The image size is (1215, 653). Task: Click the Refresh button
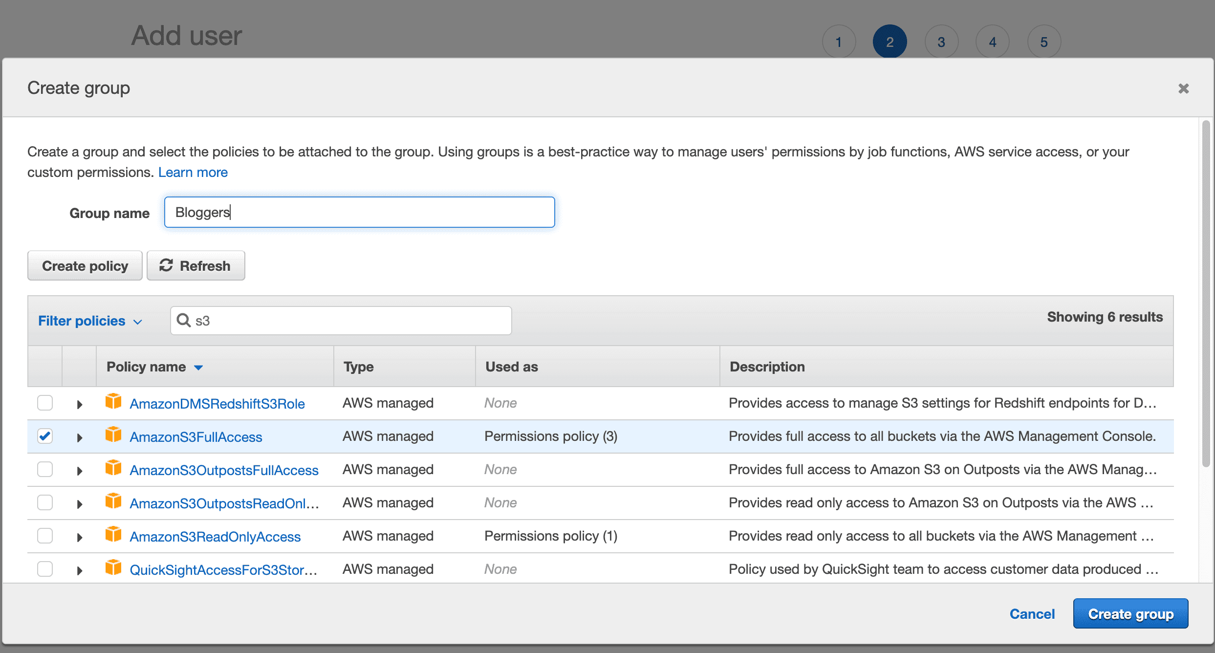(x=195, y=265)
